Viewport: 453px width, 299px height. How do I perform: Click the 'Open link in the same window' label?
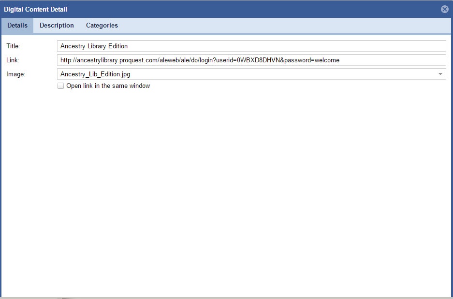108,86
